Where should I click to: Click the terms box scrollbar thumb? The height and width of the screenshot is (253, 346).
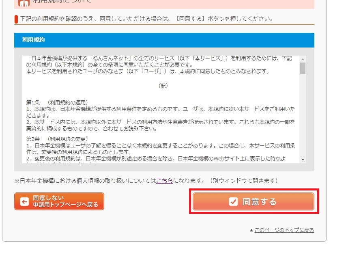click(x=303, y=68)
